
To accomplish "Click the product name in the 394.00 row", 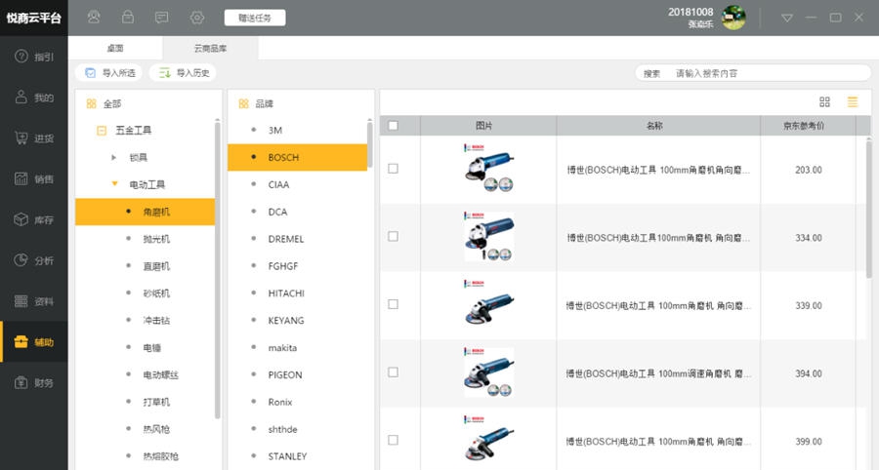I will click(x=658, y=373).
